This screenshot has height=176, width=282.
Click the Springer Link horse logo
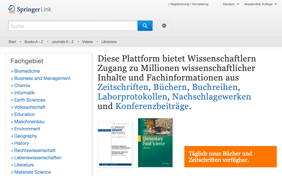click(x=12, y=9)
